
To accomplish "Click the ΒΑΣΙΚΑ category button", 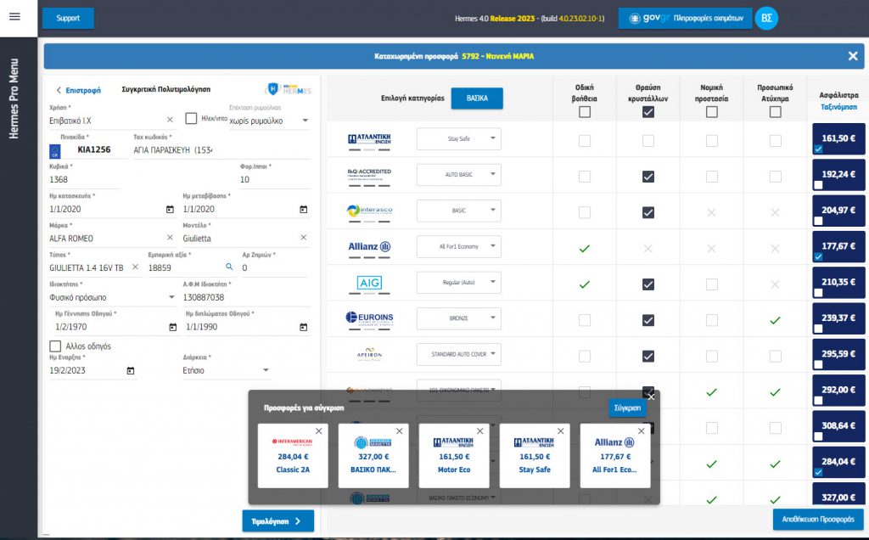I will pos(477,98).
